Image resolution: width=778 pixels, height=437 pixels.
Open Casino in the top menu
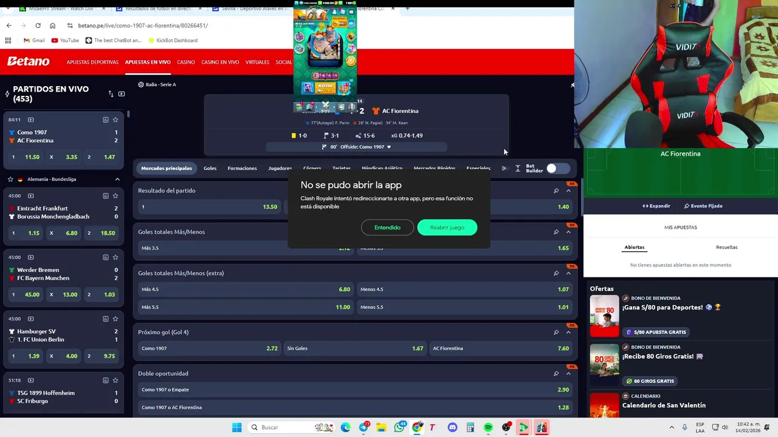point(186,62)
